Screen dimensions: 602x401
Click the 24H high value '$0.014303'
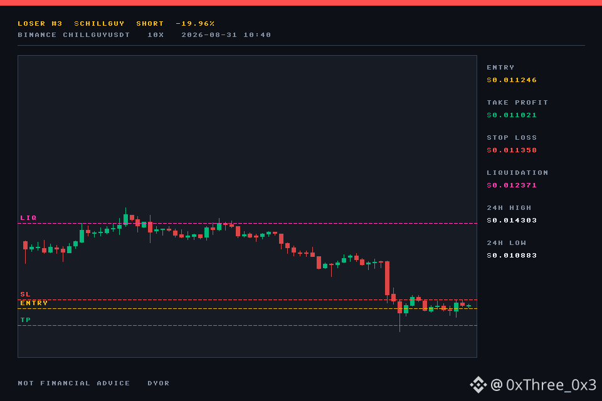coord(512,221)
